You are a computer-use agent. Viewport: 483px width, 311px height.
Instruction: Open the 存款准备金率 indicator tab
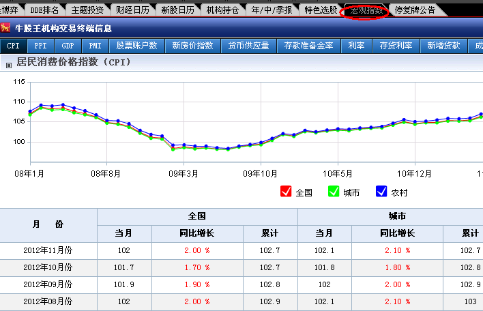click(x=308, y=46)
